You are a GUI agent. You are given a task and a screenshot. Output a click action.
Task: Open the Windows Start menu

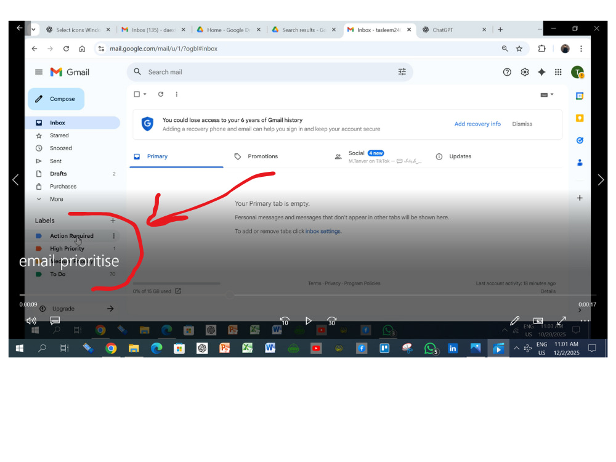tap(19, 349)
